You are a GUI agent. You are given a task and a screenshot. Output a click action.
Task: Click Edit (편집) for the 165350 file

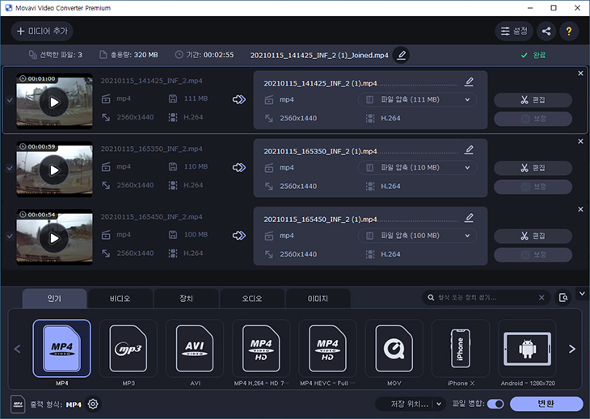pyautogui.click(x=533, y=168)
